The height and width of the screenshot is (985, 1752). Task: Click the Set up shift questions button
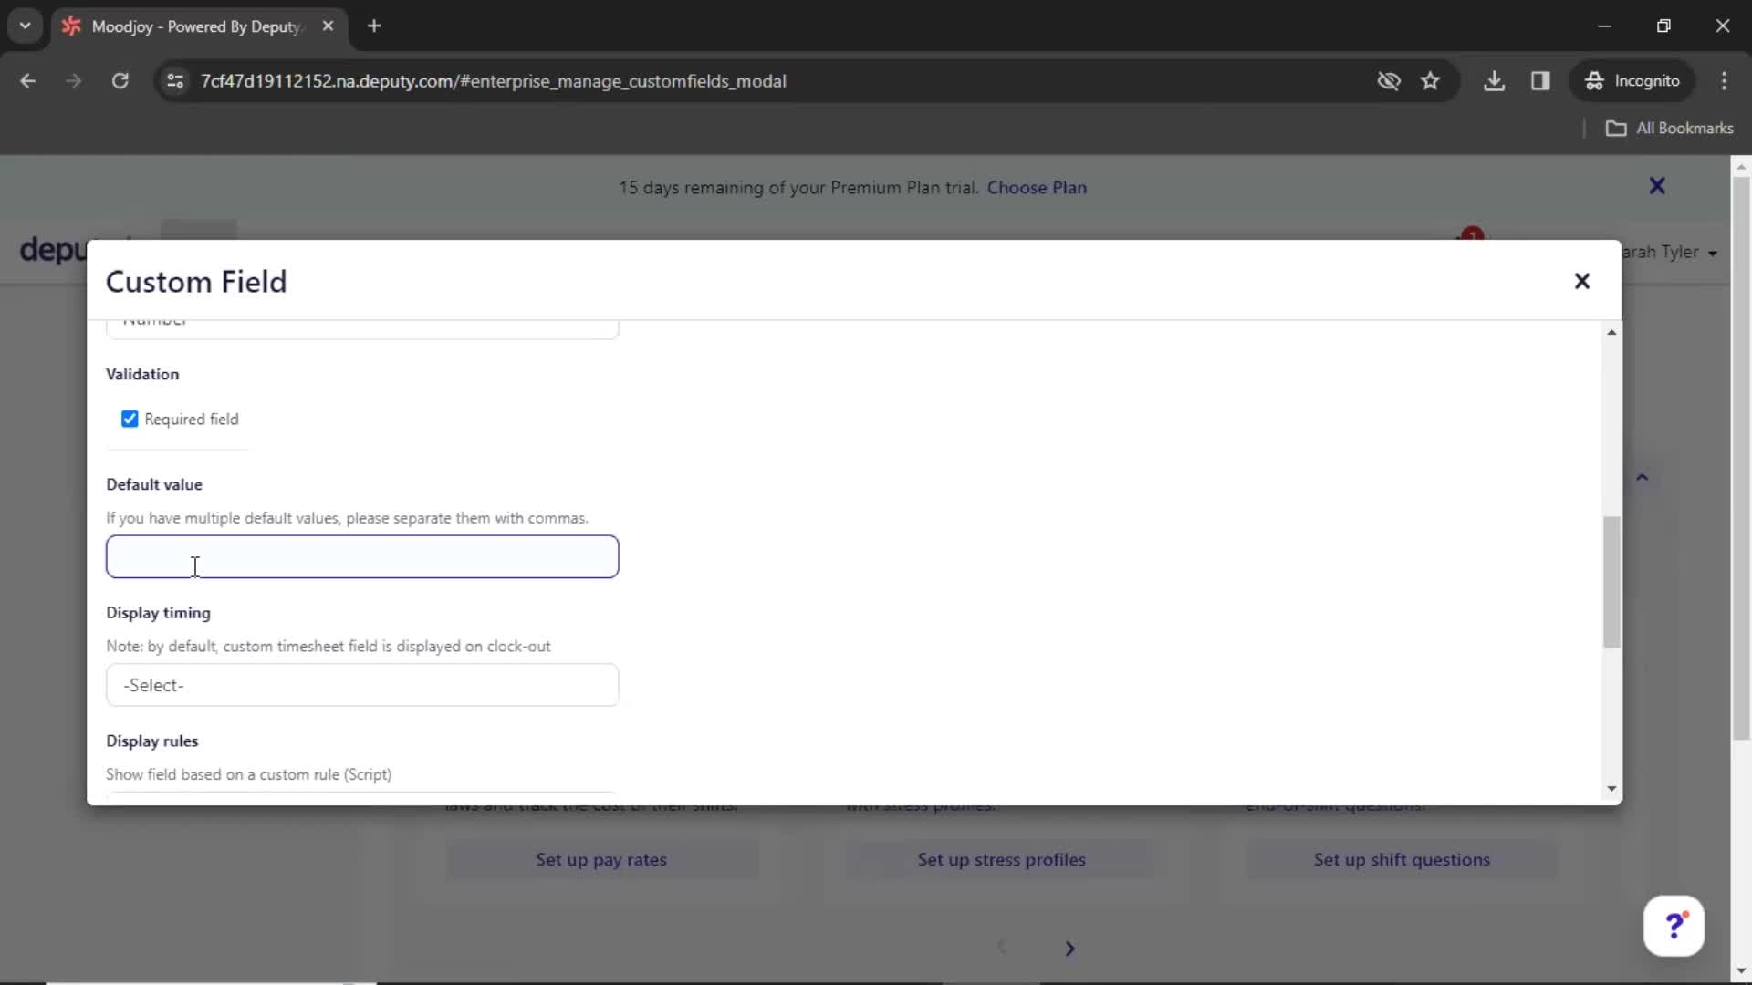tap(1402, 859)
